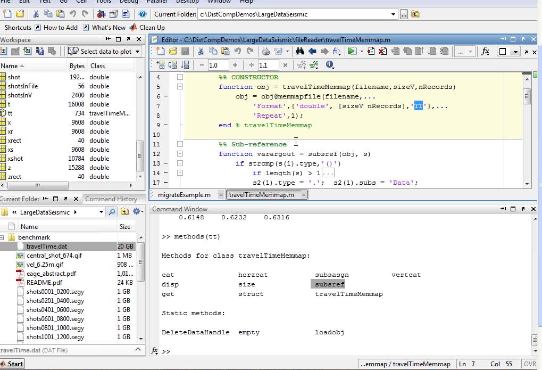Click the cell multiply value field 1.1
Viewport: 542px width, 370px height.
pyautogui.click(x=268, y=65)
